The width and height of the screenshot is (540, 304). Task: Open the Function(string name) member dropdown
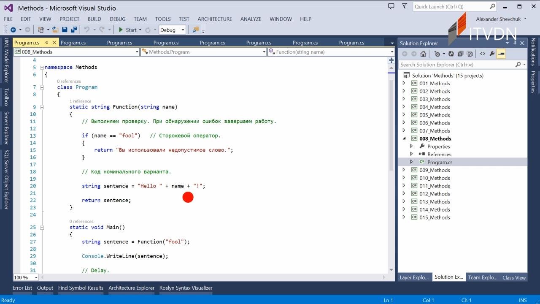pyautogui.click(x=392, y=52)
